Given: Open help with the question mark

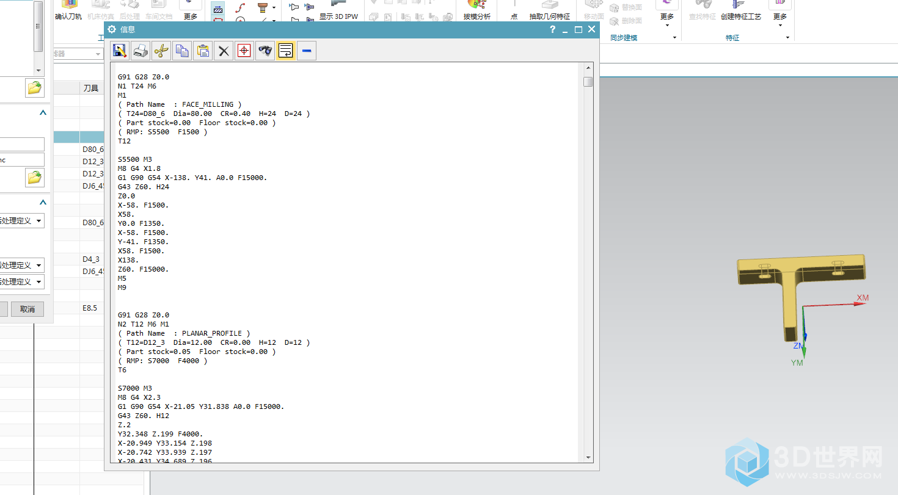Looking at the screenshot, I should pos(552,29).
